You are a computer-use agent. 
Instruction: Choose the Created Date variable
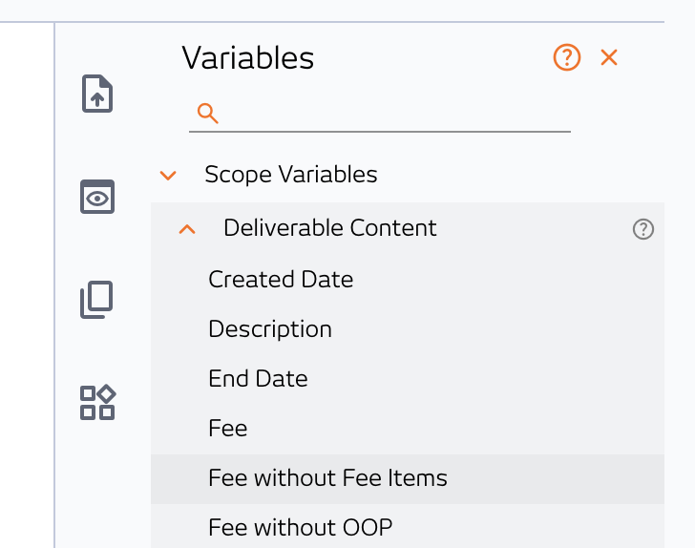point(281,280)
